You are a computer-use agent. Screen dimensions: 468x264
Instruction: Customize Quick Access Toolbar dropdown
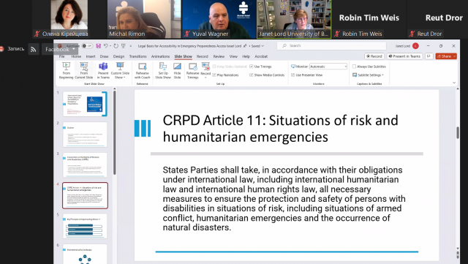[130, 46]
